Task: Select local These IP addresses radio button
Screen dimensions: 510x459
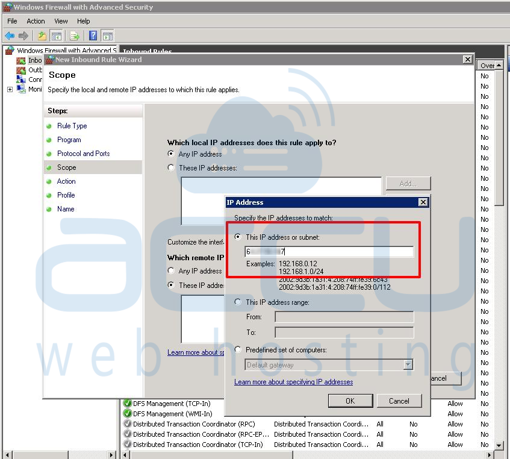Action: (x=171, y=167)
